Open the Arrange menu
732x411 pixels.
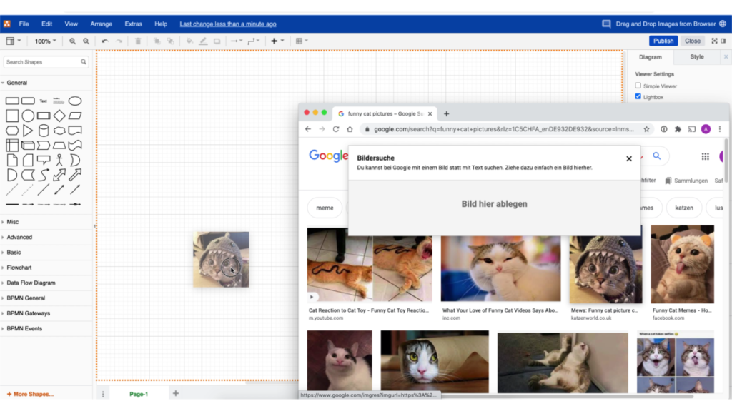[101, 24]
